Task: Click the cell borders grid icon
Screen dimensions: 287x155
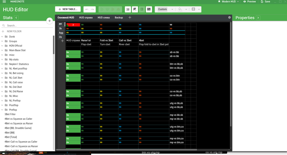Action: point(193,9)
